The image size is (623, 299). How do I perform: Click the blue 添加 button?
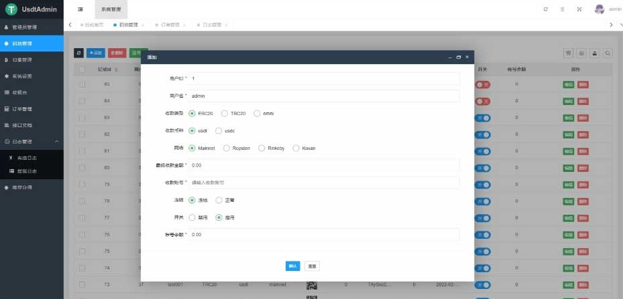coord(96,53)
